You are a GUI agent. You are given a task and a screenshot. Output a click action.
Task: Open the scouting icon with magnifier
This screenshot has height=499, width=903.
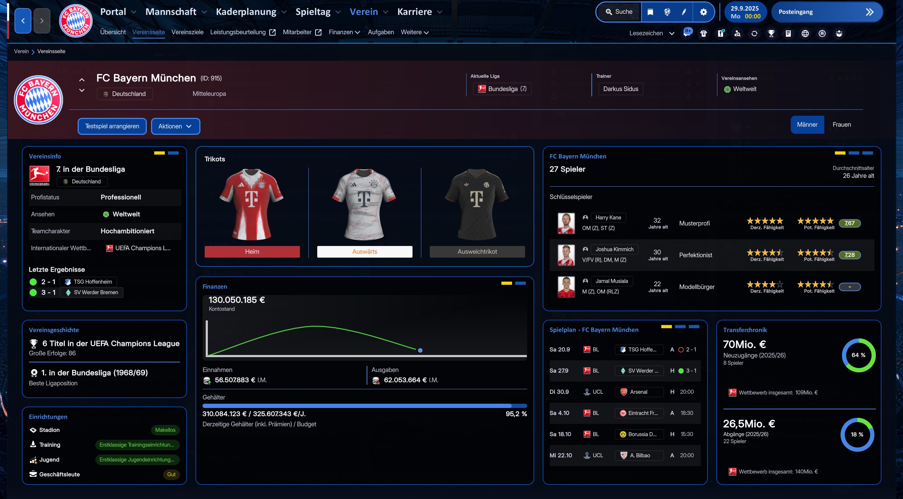point(737,33)
